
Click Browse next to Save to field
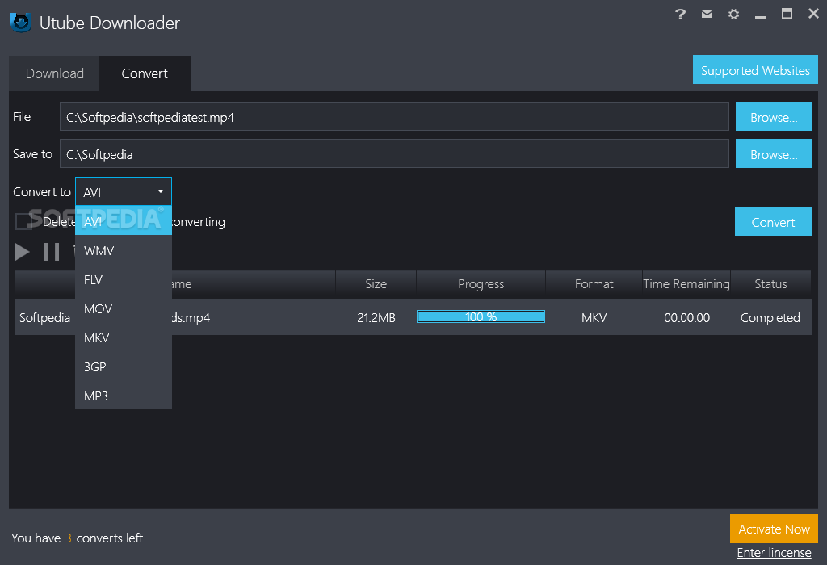tap(774, 154)
